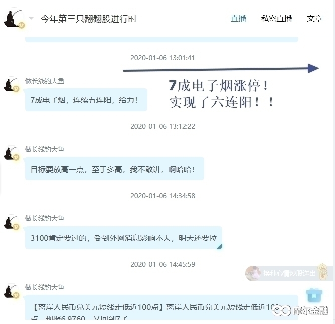Open the 离岸人民币兑美元 news message

click(161, 307)
